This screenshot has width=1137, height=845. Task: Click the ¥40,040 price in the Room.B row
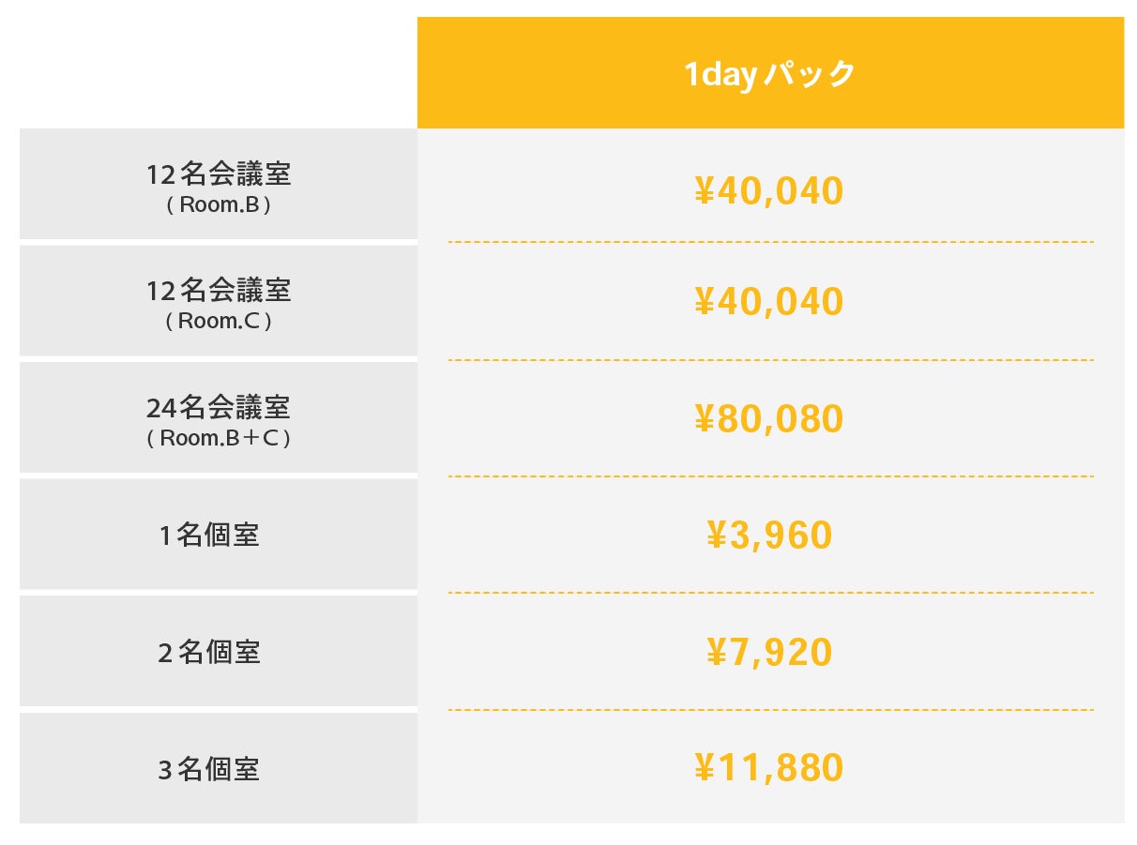769,191
